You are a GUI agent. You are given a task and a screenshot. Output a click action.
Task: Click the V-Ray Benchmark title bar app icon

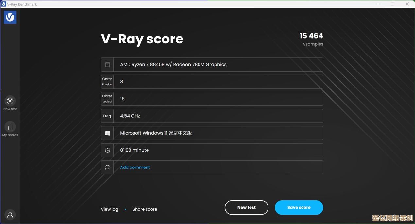(3, 4)
